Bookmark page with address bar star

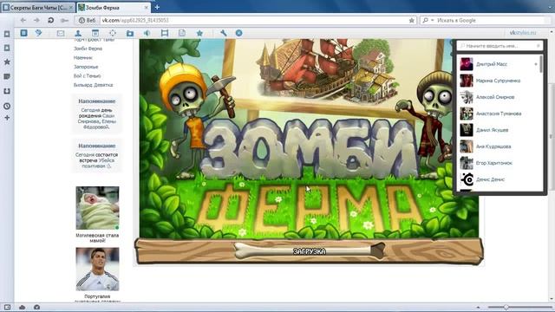[x=412, y=21]
